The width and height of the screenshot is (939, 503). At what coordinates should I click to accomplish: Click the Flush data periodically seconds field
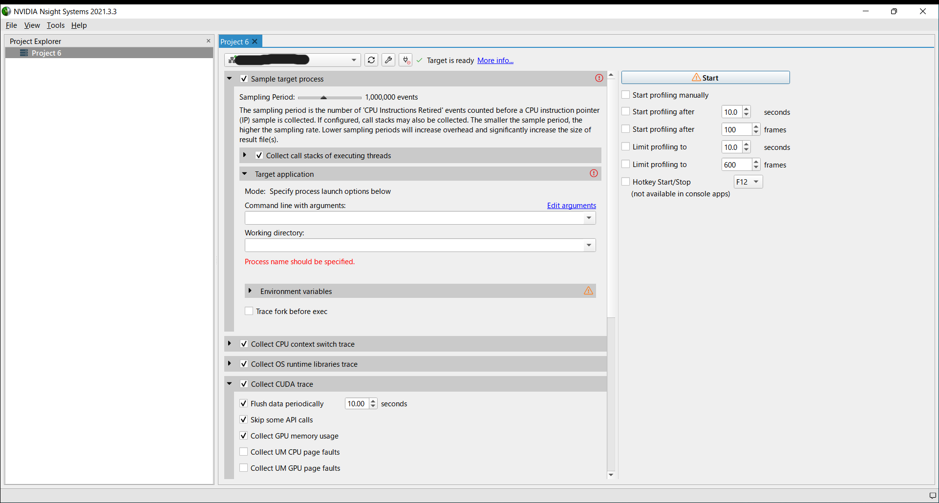point(357,403)
